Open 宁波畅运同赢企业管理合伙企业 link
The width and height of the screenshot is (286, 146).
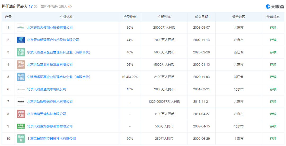[59, 77]
